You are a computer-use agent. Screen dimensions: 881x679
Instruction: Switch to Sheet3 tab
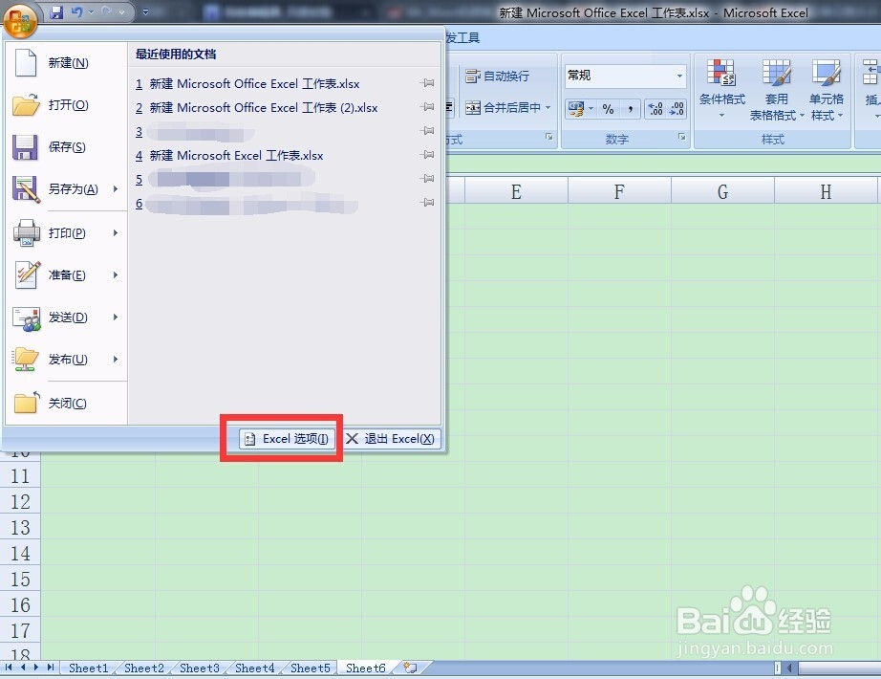[200, 668]
